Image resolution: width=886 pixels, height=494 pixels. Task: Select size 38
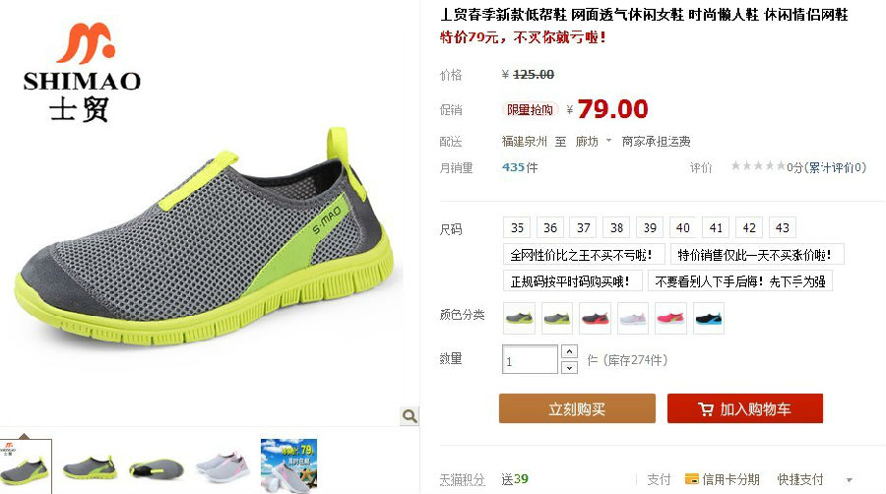pos(616,227)
